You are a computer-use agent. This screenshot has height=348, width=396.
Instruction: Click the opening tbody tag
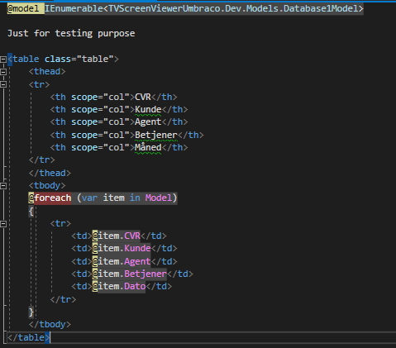click(47, 185)
